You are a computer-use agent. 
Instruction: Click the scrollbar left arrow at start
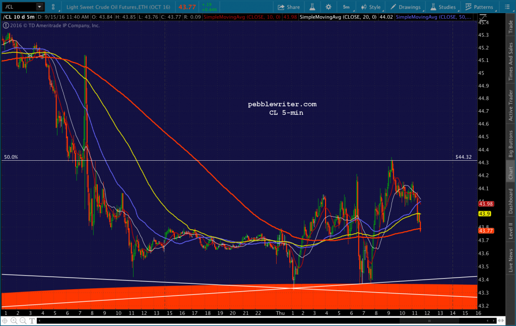point(39,321)
